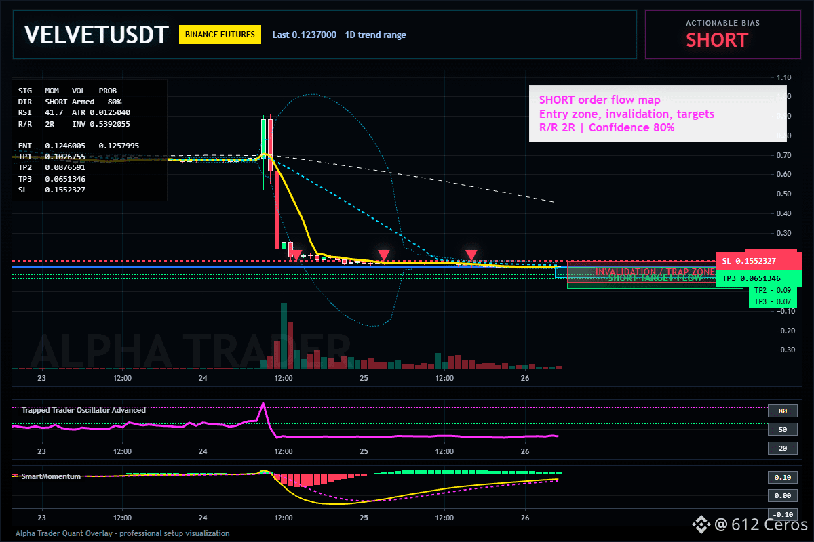Click the SmartMomentum -0.10 axis label
The width and height of the screenshot is (814, 542).
coord(782,514)
